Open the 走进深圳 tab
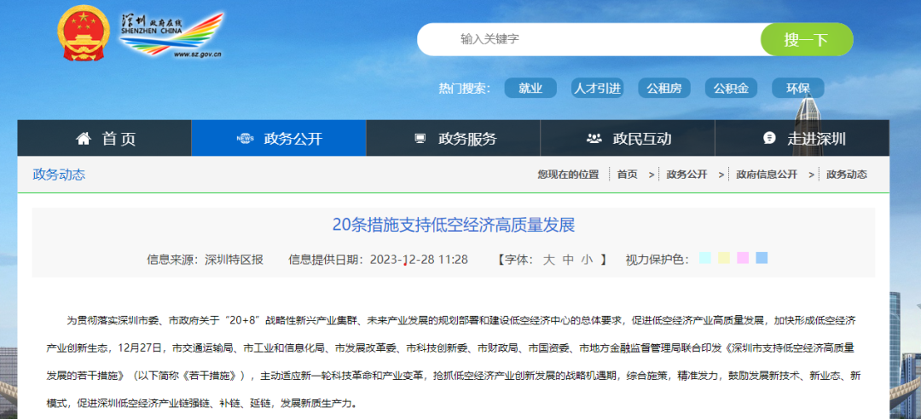 [x=802, y=139]
